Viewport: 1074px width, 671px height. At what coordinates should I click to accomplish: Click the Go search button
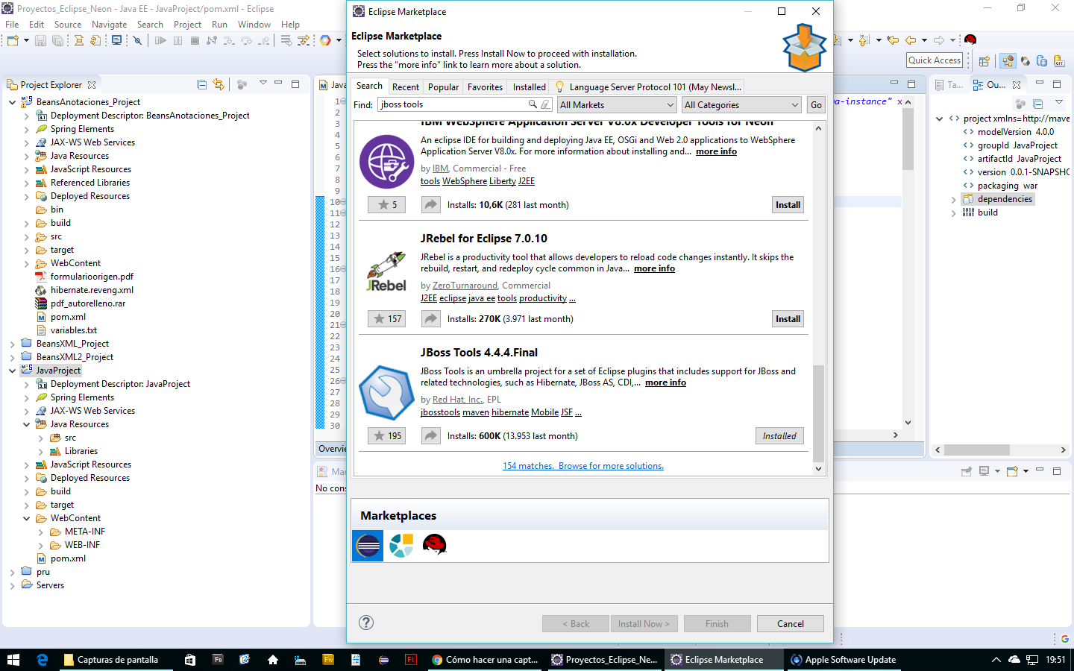click(816, 105)
